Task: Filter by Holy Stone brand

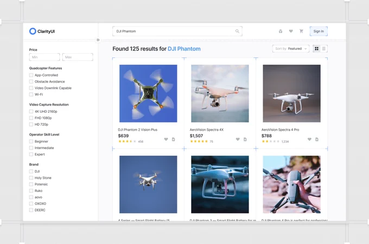Action: pyautogui.click(x=31, y=178)
